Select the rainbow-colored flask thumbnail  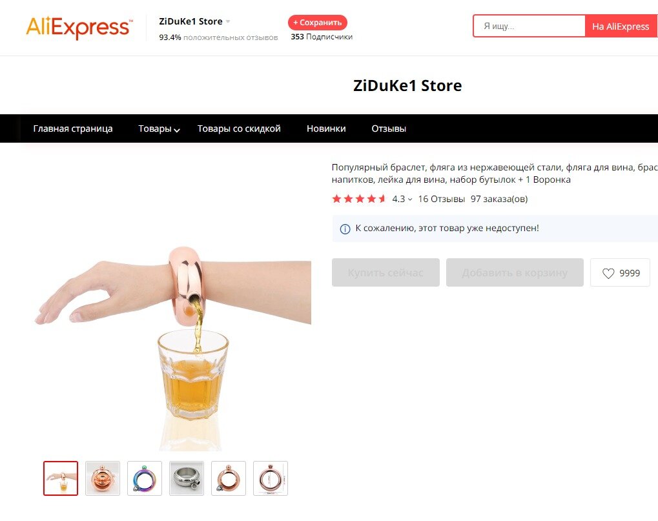pyautogui.click(x=145, y=478)
